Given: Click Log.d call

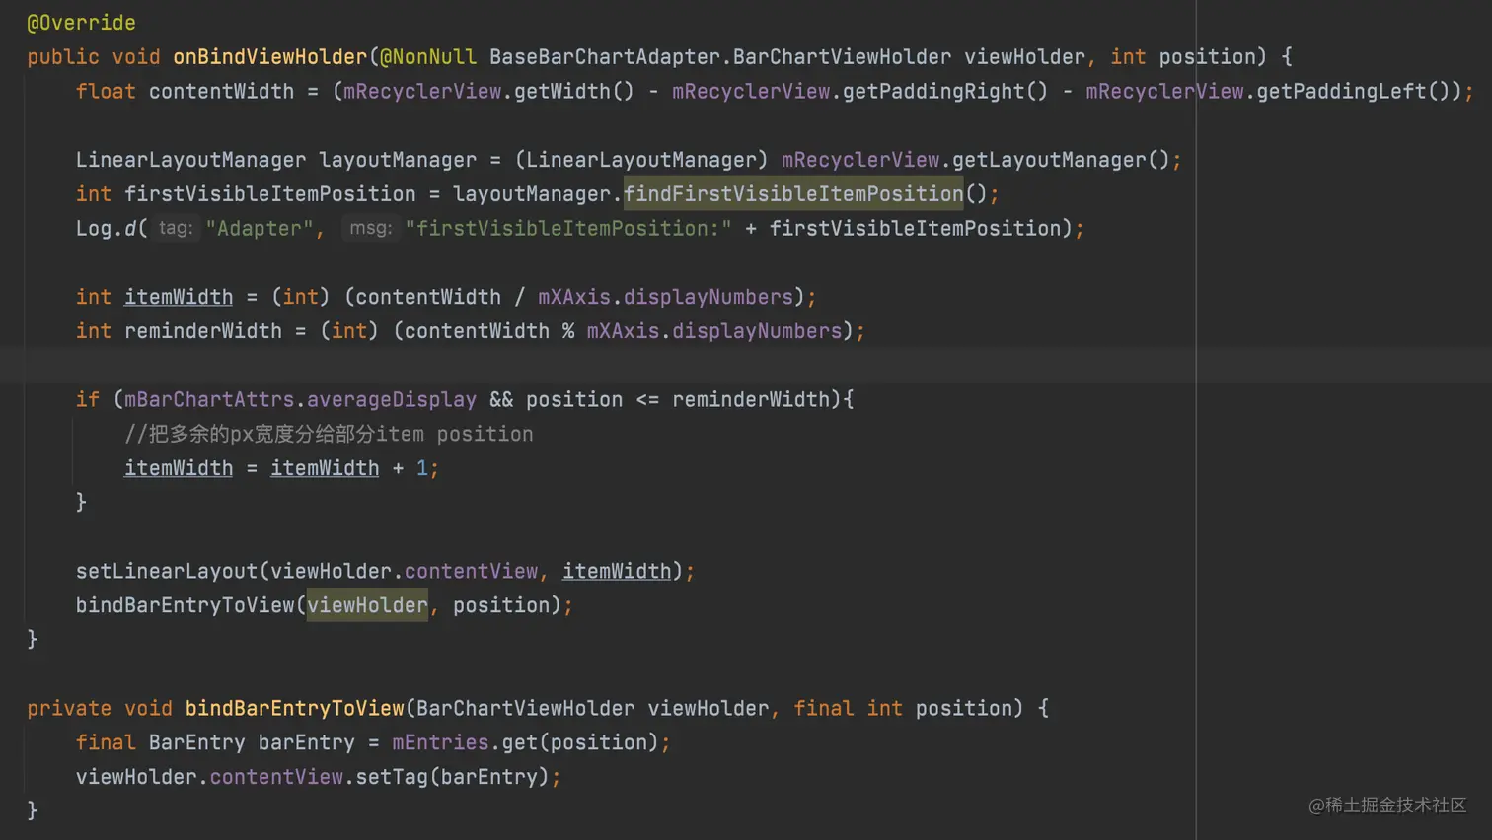Looking at the screenshot, I should click(112, 229).
